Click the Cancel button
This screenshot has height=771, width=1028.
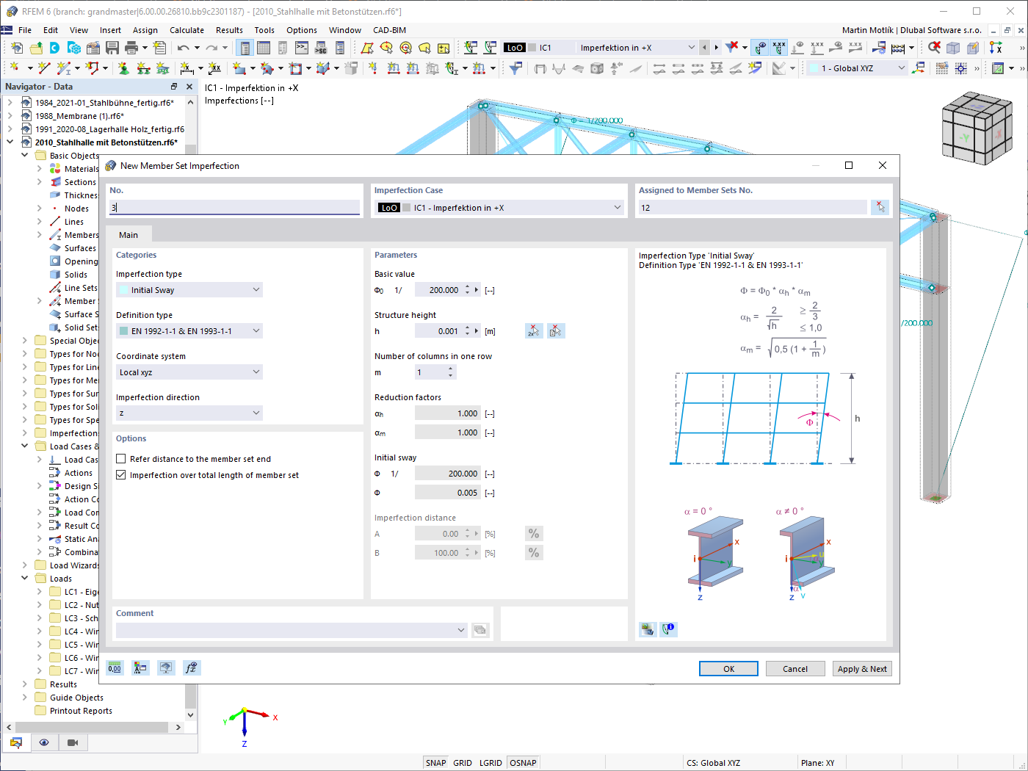click(795, 669)
